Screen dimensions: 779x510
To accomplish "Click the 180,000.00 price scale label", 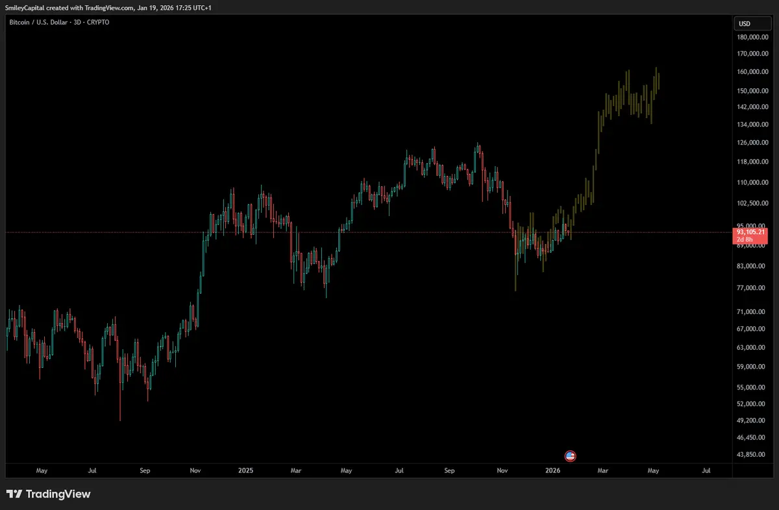I will coord(752,37).
